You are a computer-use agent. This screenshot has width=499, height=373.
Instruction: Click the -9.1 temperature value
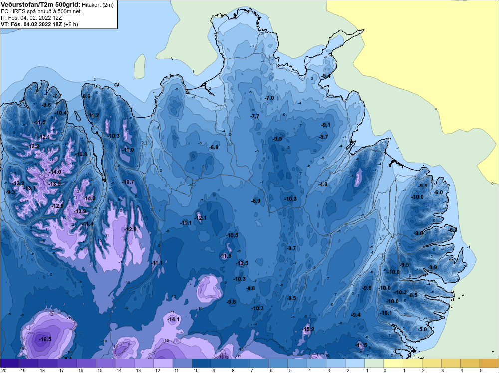click(x=326, y=125)
